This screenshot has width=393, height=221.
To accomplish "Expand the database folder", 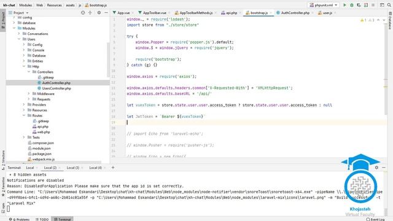I will point(14,23).
